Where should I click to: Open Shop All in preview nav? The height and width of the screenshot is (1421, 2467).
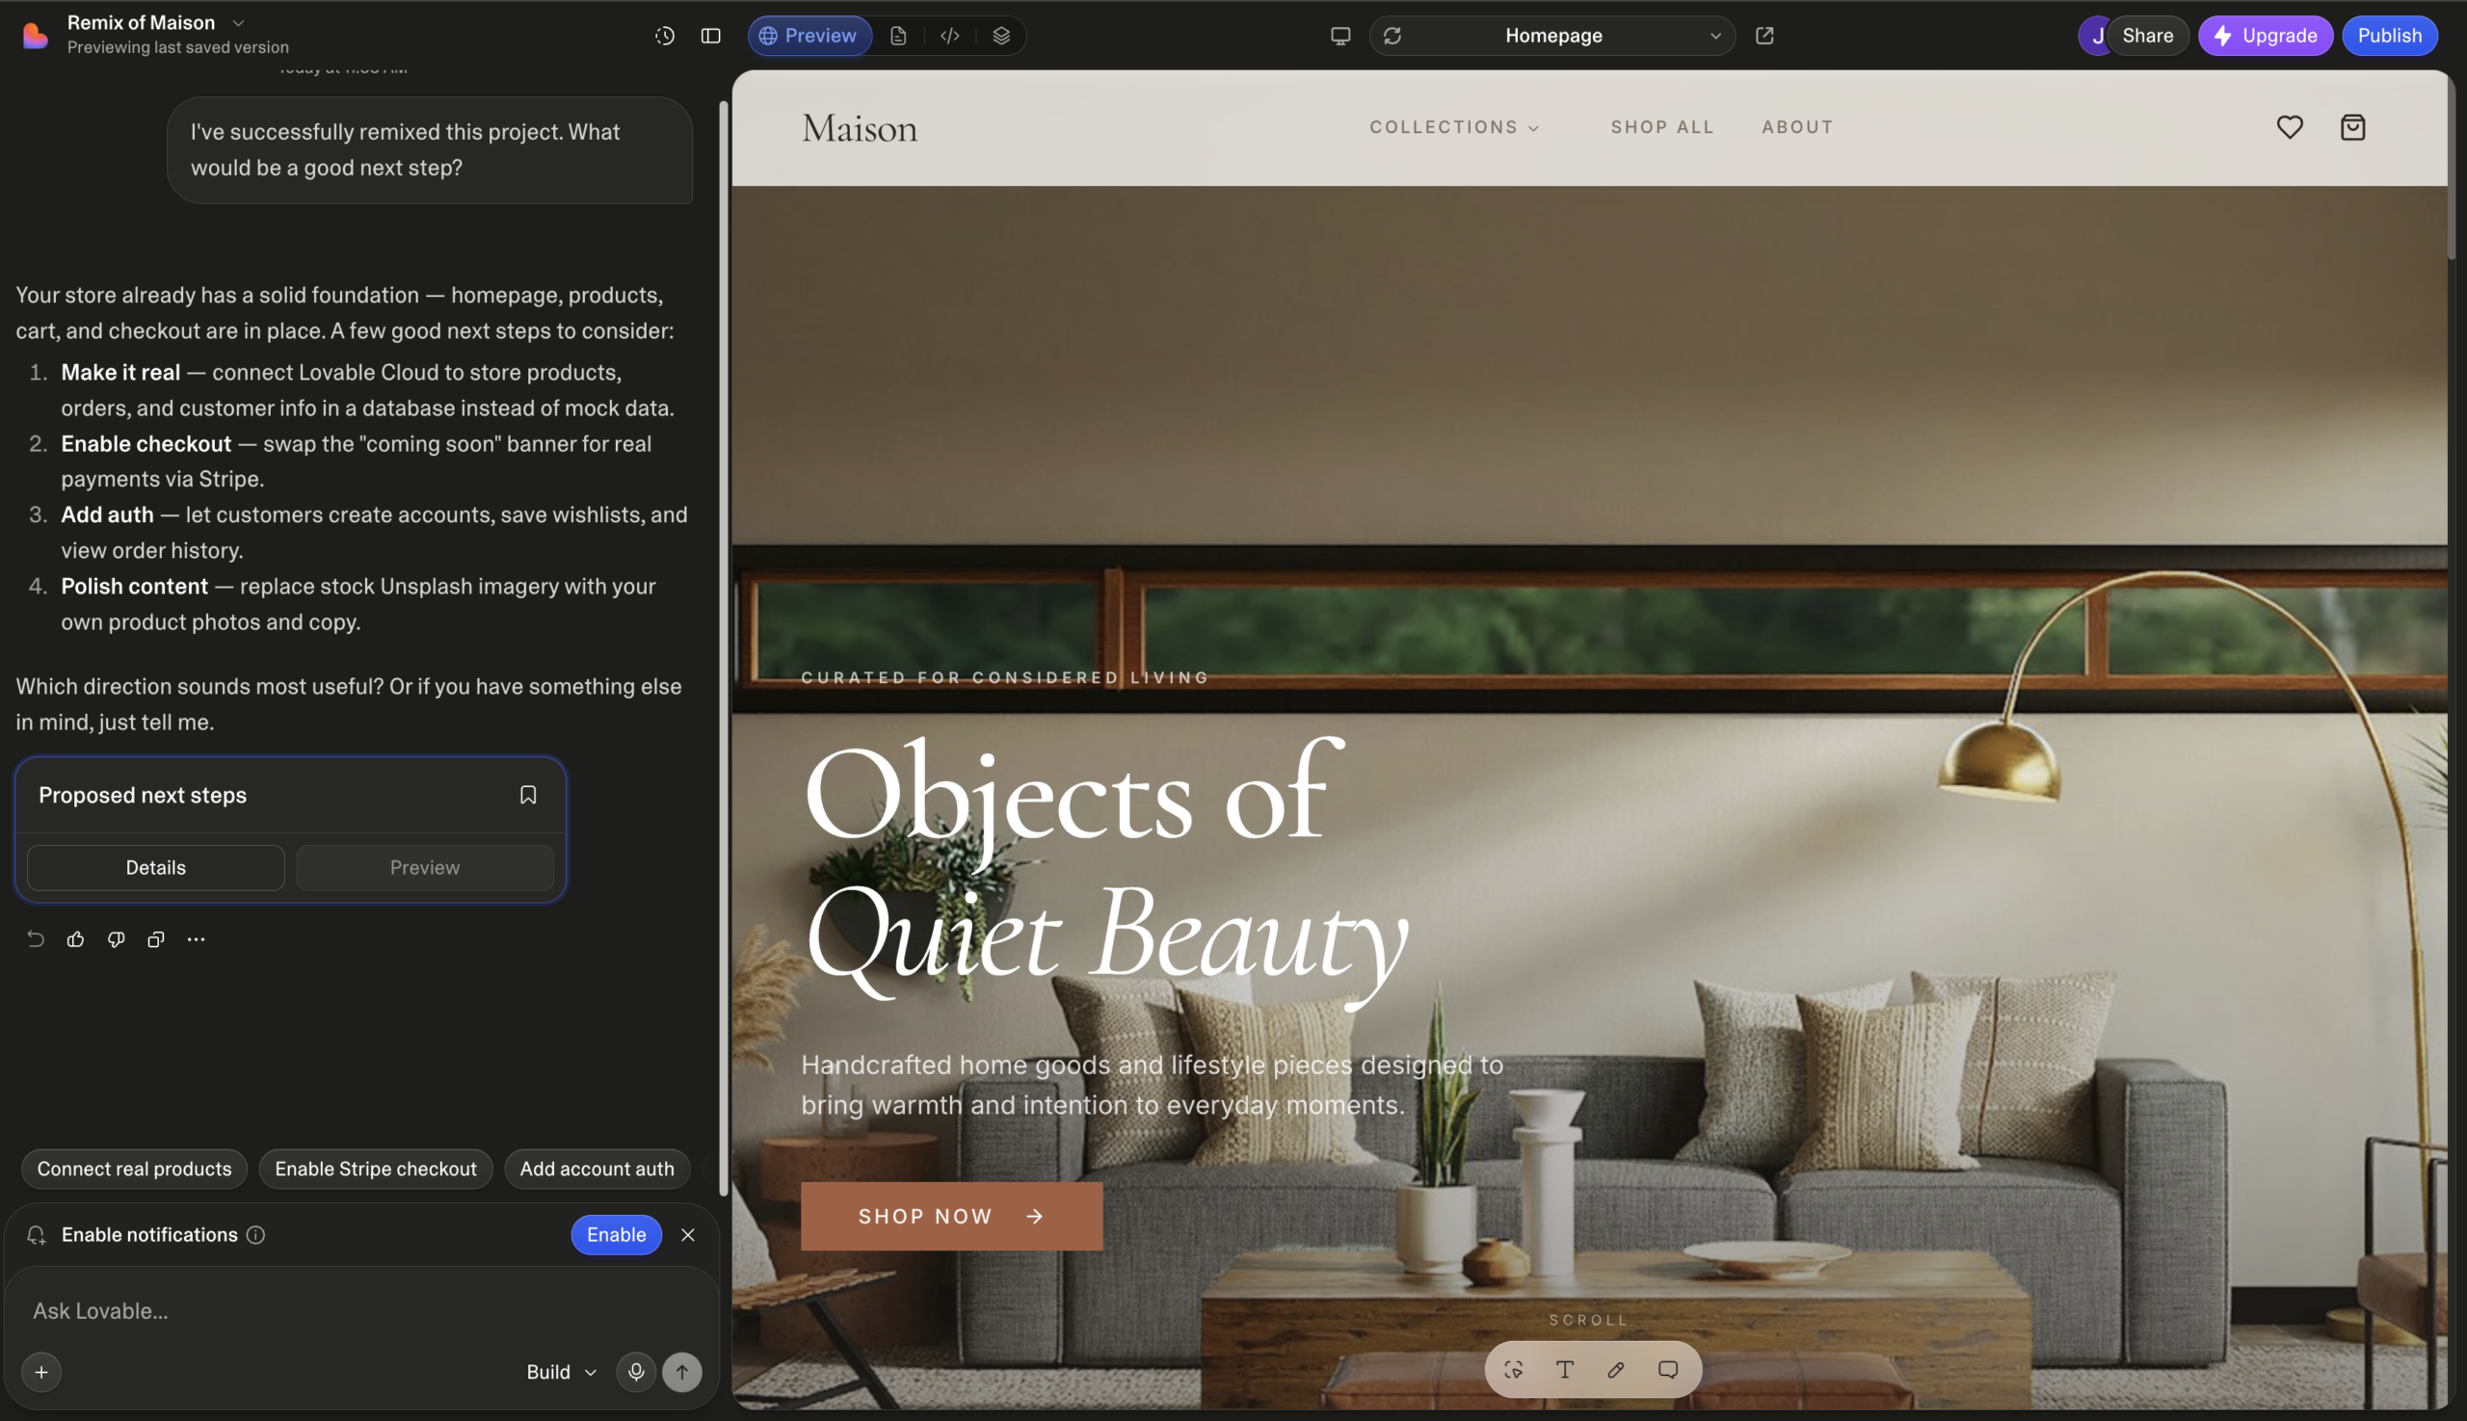tap(1661, 127)
